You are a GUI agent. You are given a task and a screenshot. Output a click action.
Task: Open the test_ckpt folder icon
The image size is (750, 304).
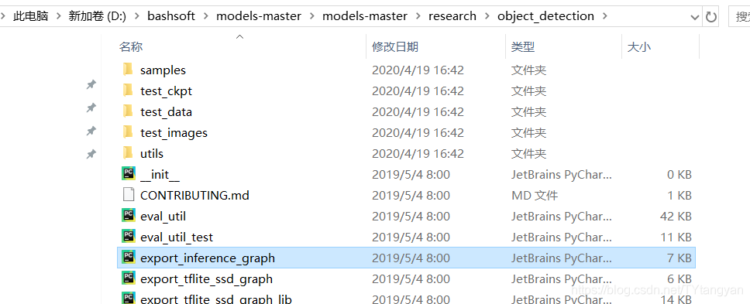click(128, 91)
